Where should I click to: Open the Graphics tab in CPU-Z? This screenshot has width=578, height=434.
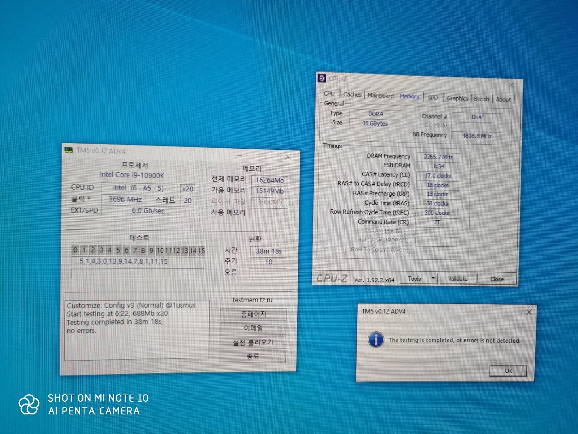[x=457, y=98]
